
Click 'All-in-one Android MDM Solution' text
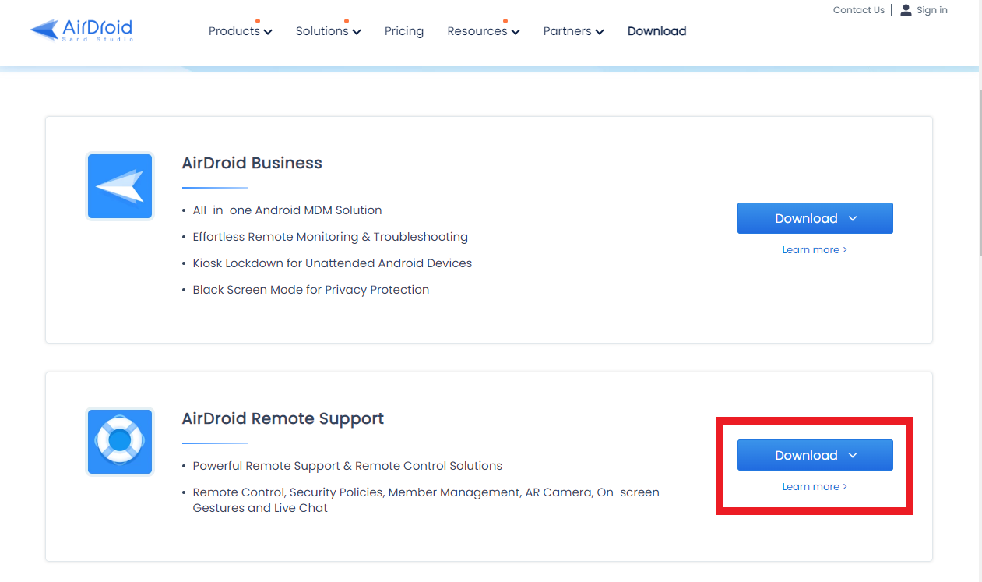287,210
